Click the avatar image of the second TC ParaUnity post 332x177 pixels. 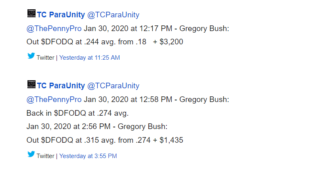coord(32,84)
